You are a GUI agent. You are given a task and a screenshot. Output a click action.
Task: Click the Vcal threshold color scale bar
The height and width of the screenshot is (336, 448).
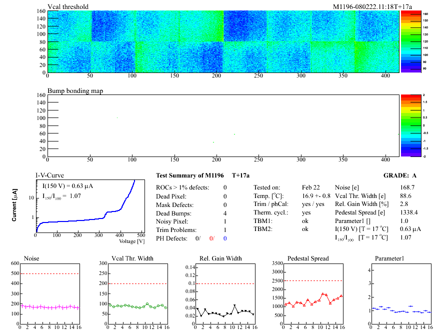tap(411, 41)
